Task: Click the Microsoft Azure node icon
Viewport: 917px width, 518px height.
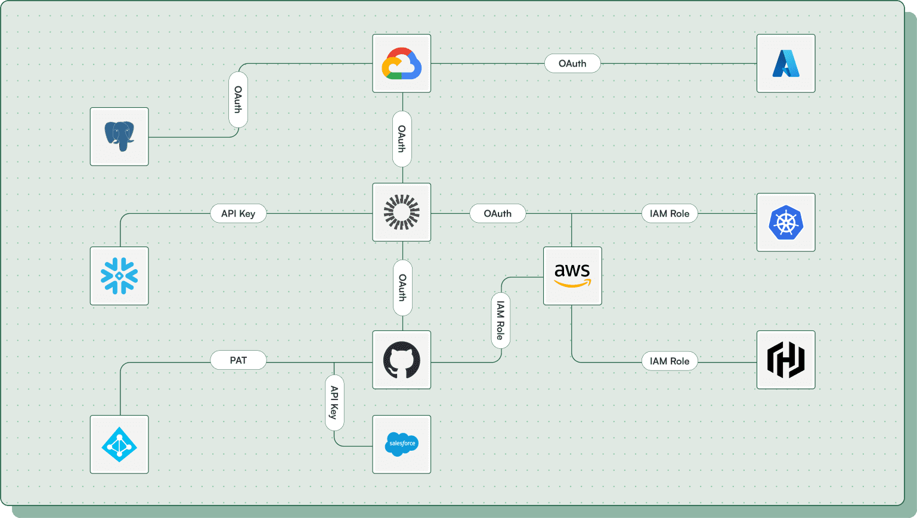Action: (x=786, y=63)
